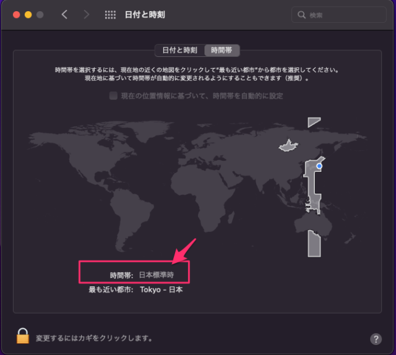This screenshot has width=396, height=355.
Task: Go forward with the right chevron
Action: 87,15
